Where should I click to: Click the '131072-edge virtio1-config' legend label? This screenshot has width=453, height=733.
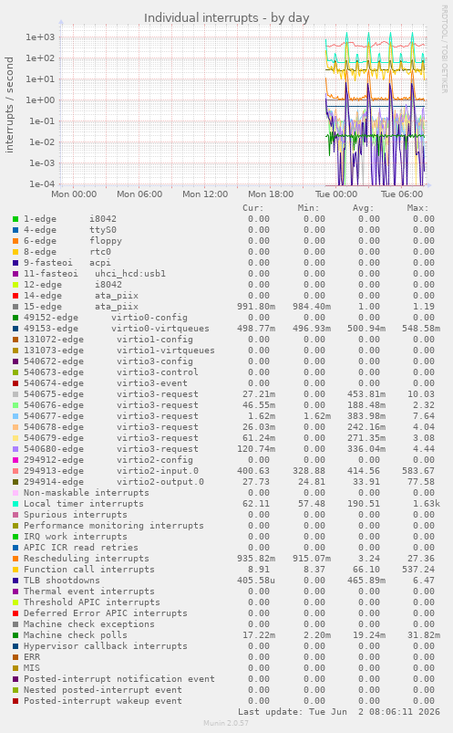click(108, 340)
